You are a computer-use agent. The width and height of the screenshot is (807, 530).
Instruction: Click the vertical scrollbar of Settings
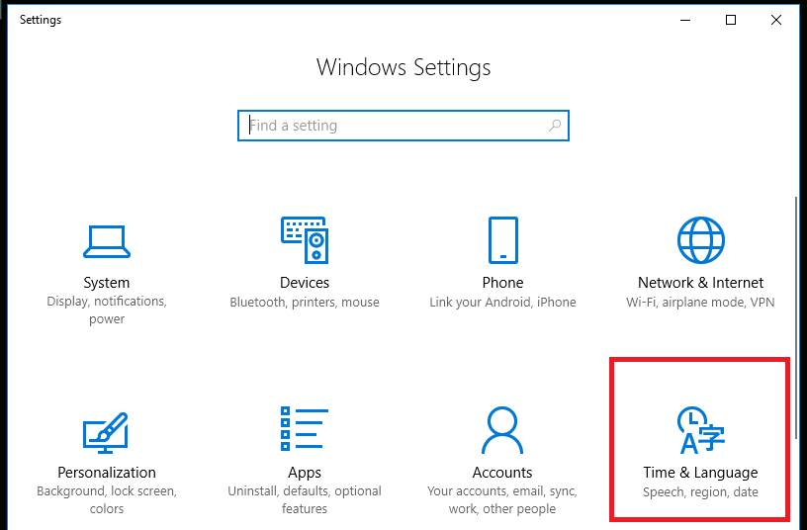point(797,317)
